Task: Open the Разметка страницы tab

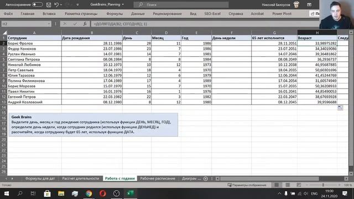Action: (x=81, y=13)
